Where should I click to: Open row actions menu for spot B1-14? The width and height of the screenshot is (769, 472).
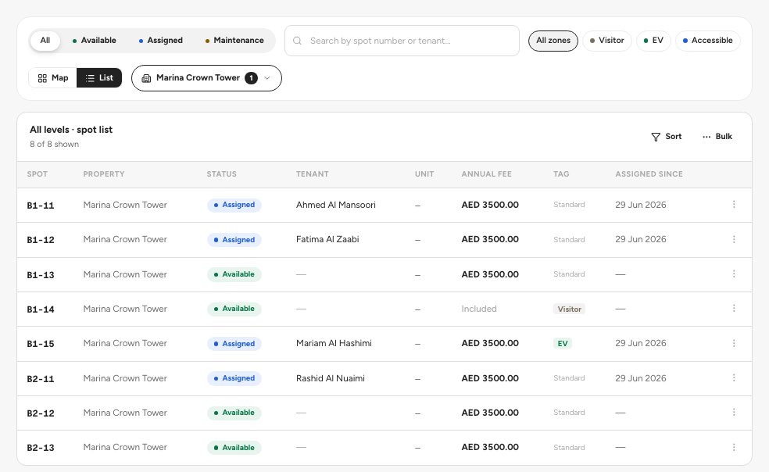[x=734, y=309]
